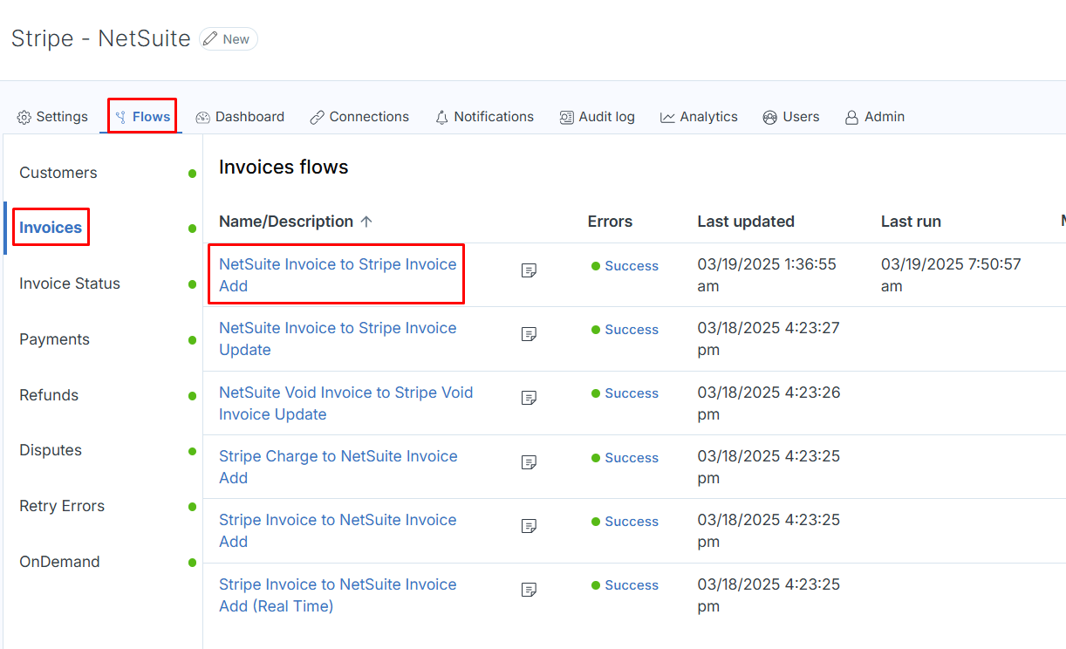This screenshot has height=649, width=1066.
Task: Open the Settings tab
Action: (x=53, y=117)
